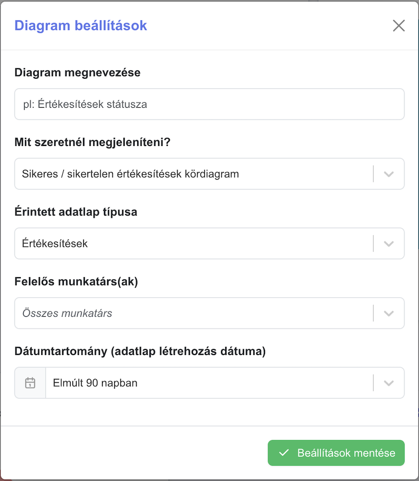
Task: Click the Diagram beállítások dialog title
Action: click(81, 26)
